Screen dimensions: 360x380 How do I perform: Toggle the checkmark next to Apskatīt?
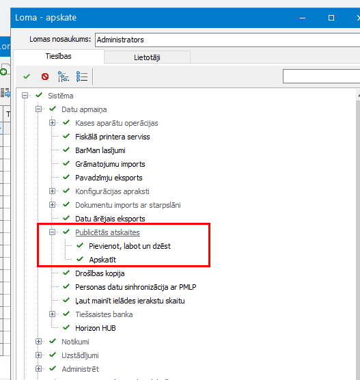pos(80,259)
